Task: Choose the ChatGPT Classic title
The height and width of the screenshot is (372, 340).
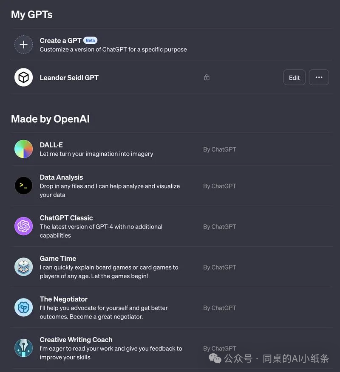Action: click(x=66, y=218)
